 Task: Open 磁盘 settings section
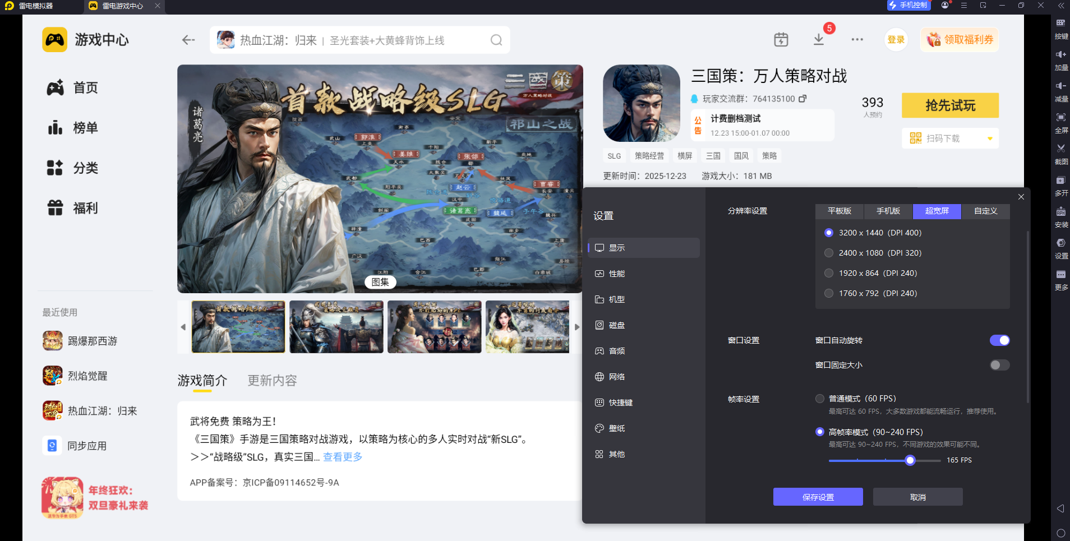point(644,325)
